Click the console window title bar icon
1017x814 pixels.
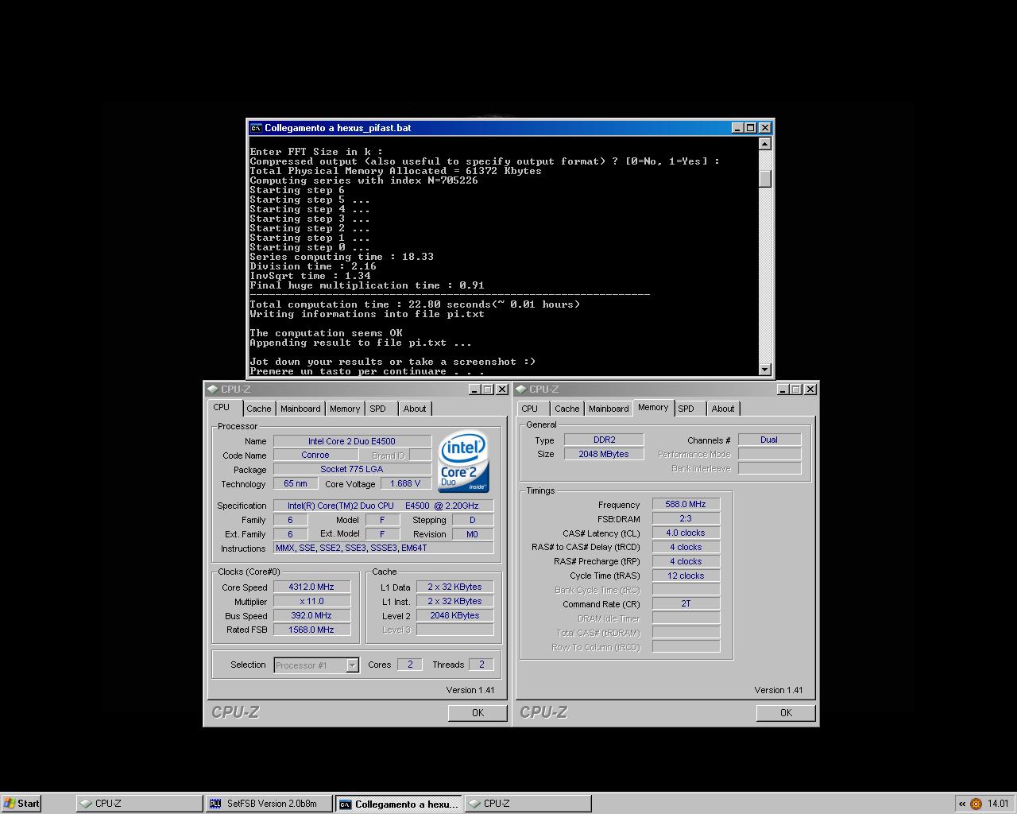coord(256,128)
